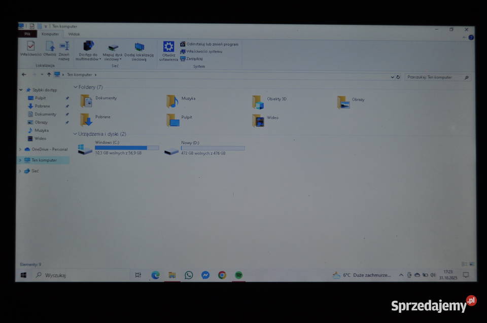This screenshot has width=487, height=323.
Task: Open the Plik menu
Action: pyautogui.click(x=27, y=33)
